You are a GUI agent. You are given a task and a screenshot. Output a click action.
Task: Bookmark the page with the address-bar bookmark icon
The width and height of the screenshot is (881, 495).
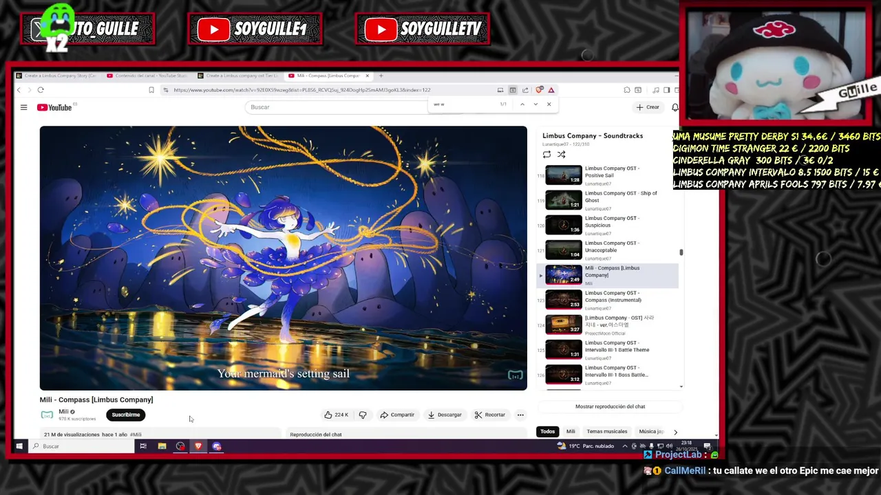pos(151,90)
